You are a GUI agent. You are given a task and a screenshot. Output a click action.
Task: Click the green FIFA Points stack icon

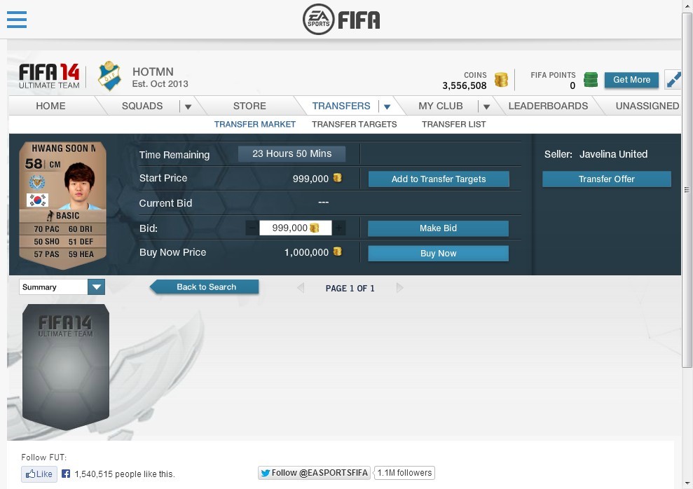coord(591,80)
